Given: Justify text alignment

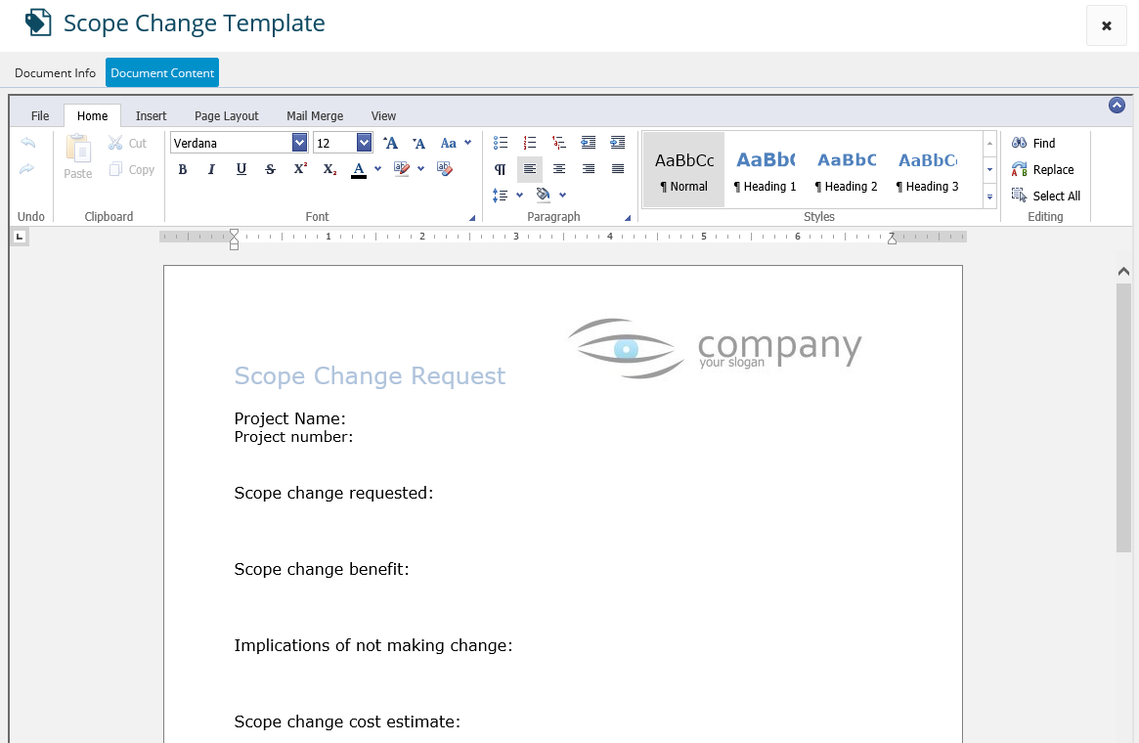Looking at the screenshot, I should coord(618,169).
